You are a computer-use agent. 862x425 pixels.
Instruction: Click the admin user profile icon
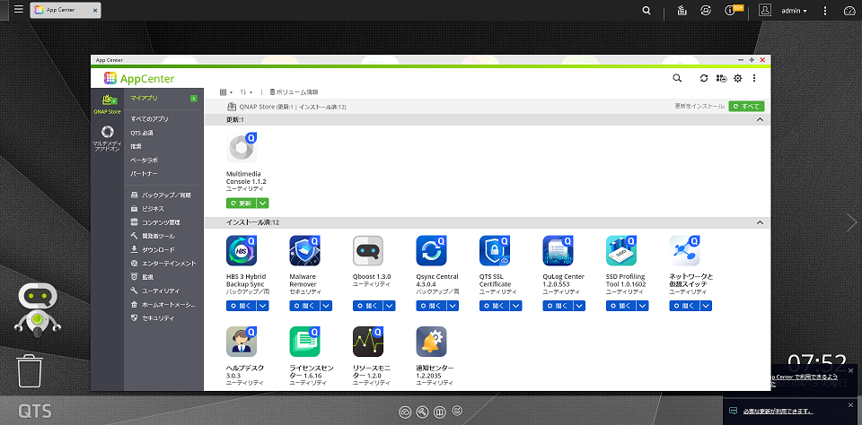765,11
